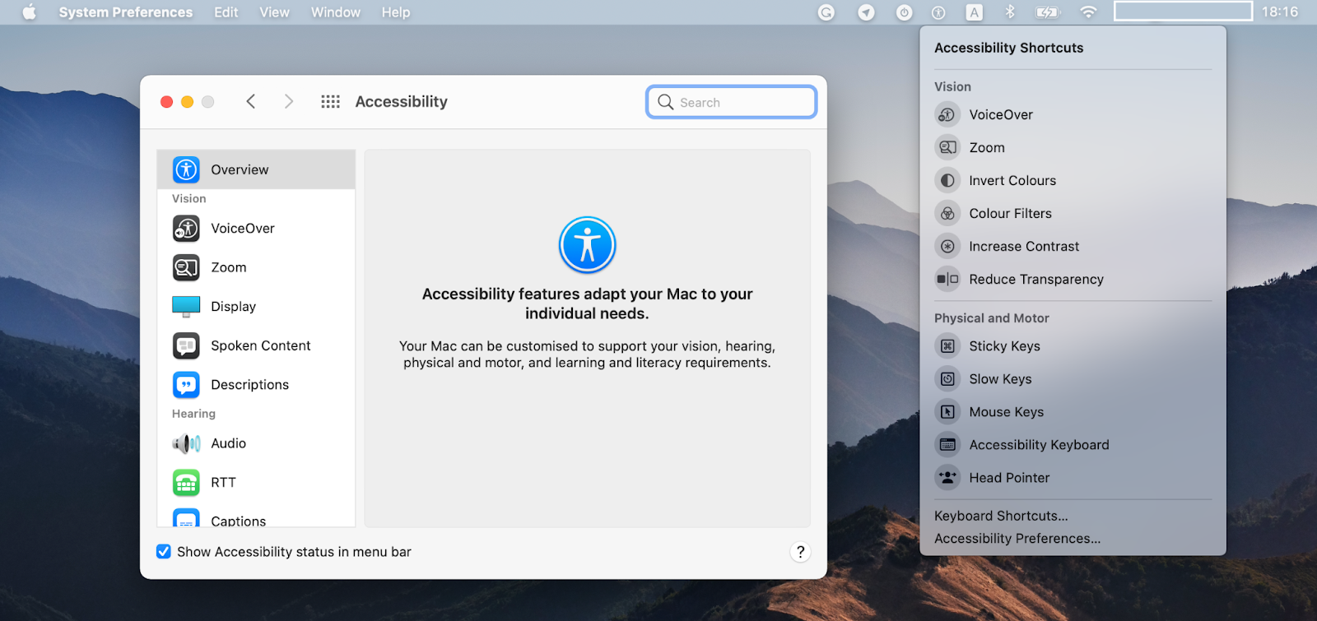1317x621 pixels.
Task: Toggle Invert Colours shortcut
Action: click(x=1073, y=181)
